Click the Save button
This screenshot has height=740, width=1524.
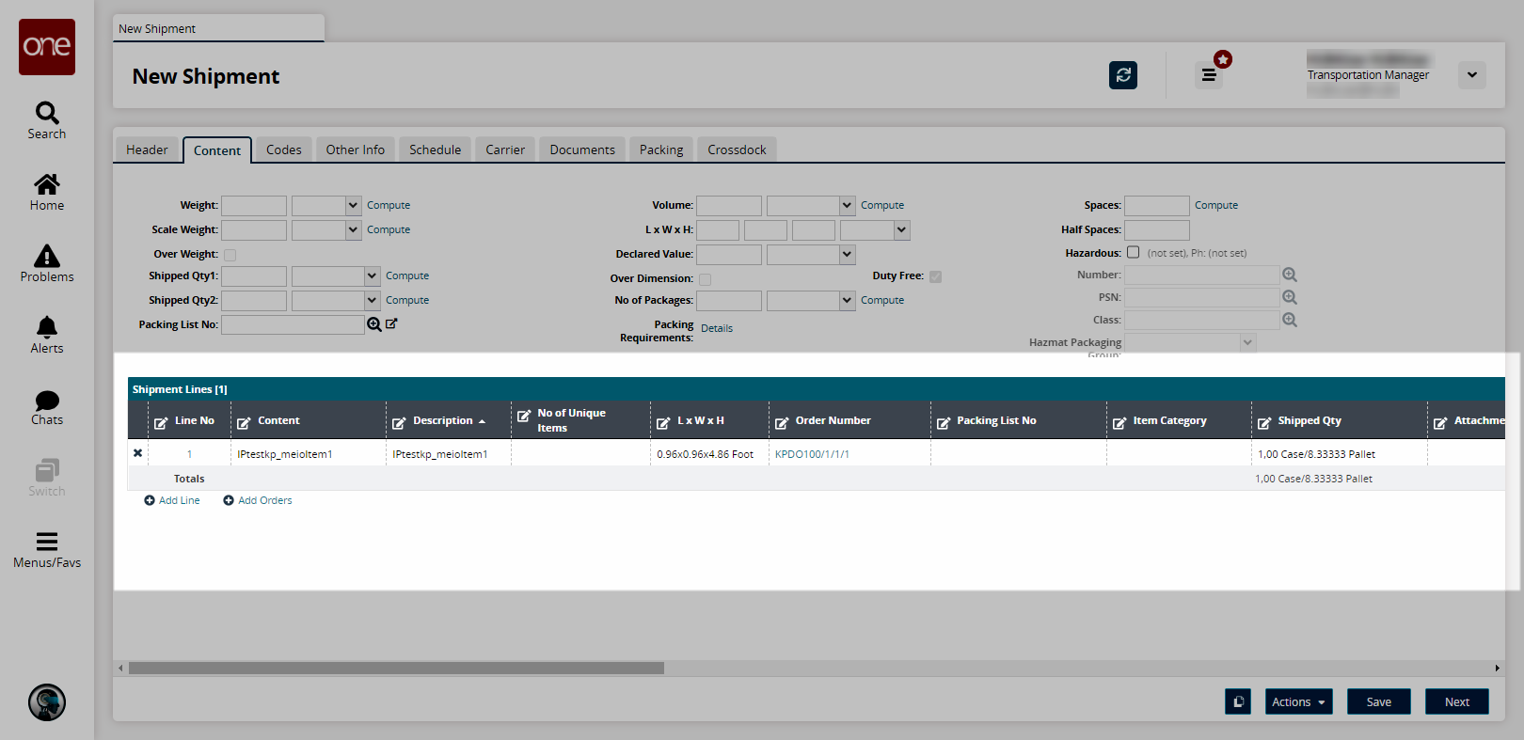(x=1378, y=701)
